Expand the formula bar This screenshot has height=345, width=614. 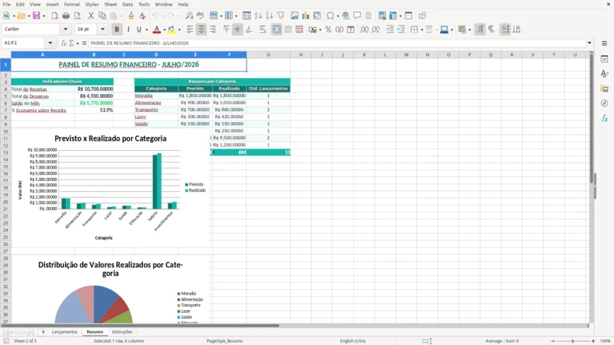(589, 43)
